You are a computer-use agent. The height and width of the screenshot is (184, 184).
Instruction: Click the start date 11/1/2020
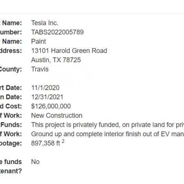tap(45, 88)
